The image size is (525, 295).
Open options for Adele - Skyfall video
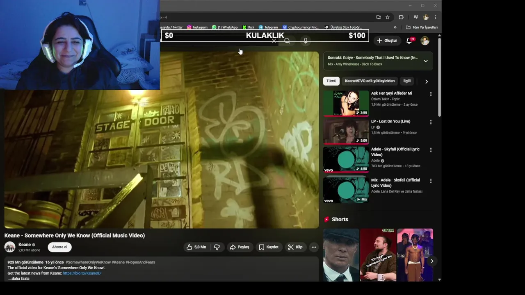point(431,150)
